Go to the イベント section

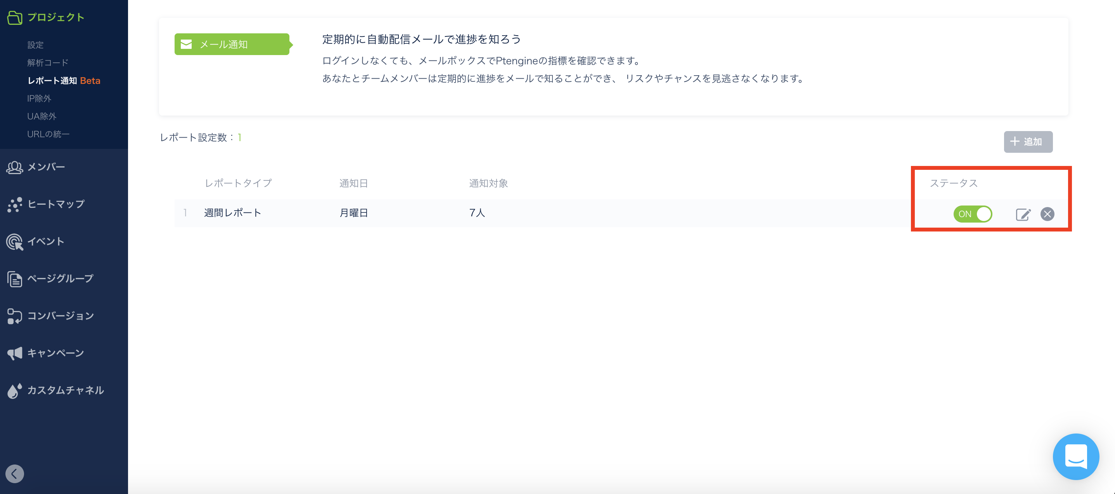46,241
